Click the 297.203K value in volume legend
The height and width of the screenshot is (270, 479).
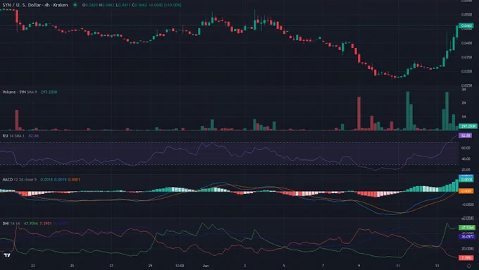pyautogui.click(x=49, y=92)
